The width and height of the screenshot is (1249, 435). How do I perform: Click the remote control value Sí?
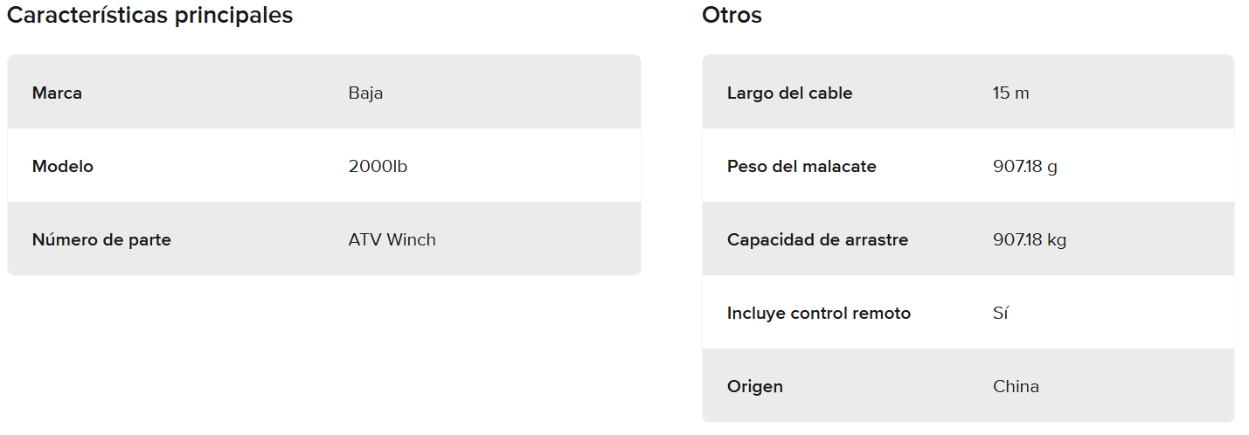pyautogui.click(x=1001, y=313)
